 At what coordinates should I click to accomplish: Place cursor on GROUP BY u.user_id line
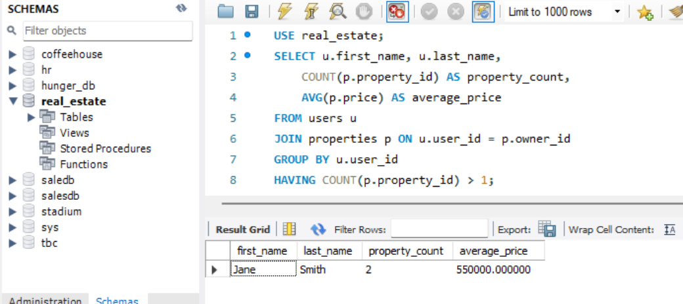336,160
